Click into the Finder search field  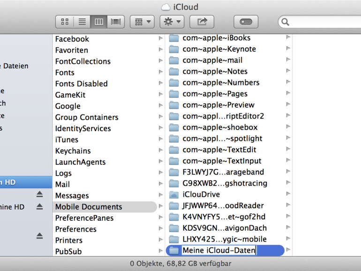(320, 22)
